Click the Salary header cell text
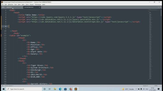163x91 pixels. (x=34, y=54)
